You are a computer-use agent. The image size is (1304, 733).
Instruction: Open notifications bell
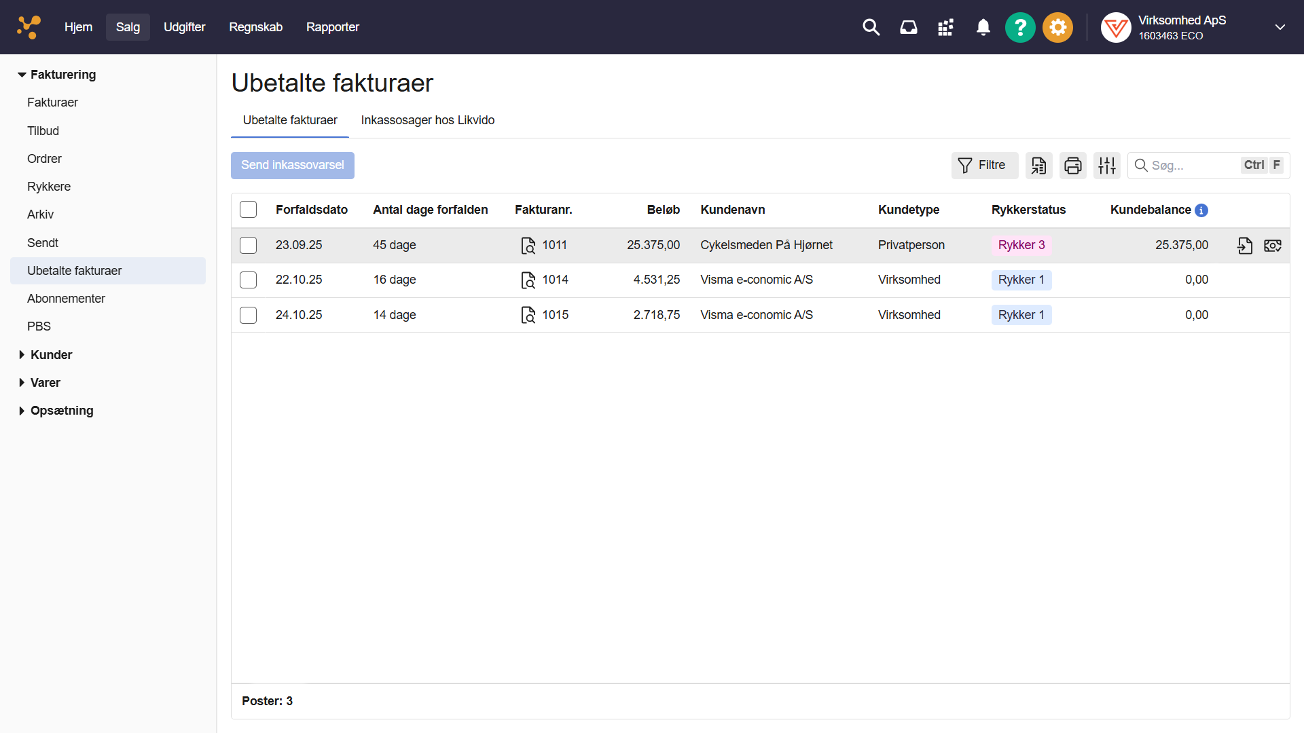click(983, 27)
